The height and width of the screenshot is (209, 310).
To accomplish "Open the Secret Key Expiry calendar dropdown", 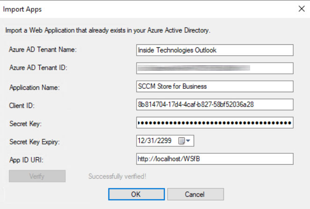I will pos(185,141).
